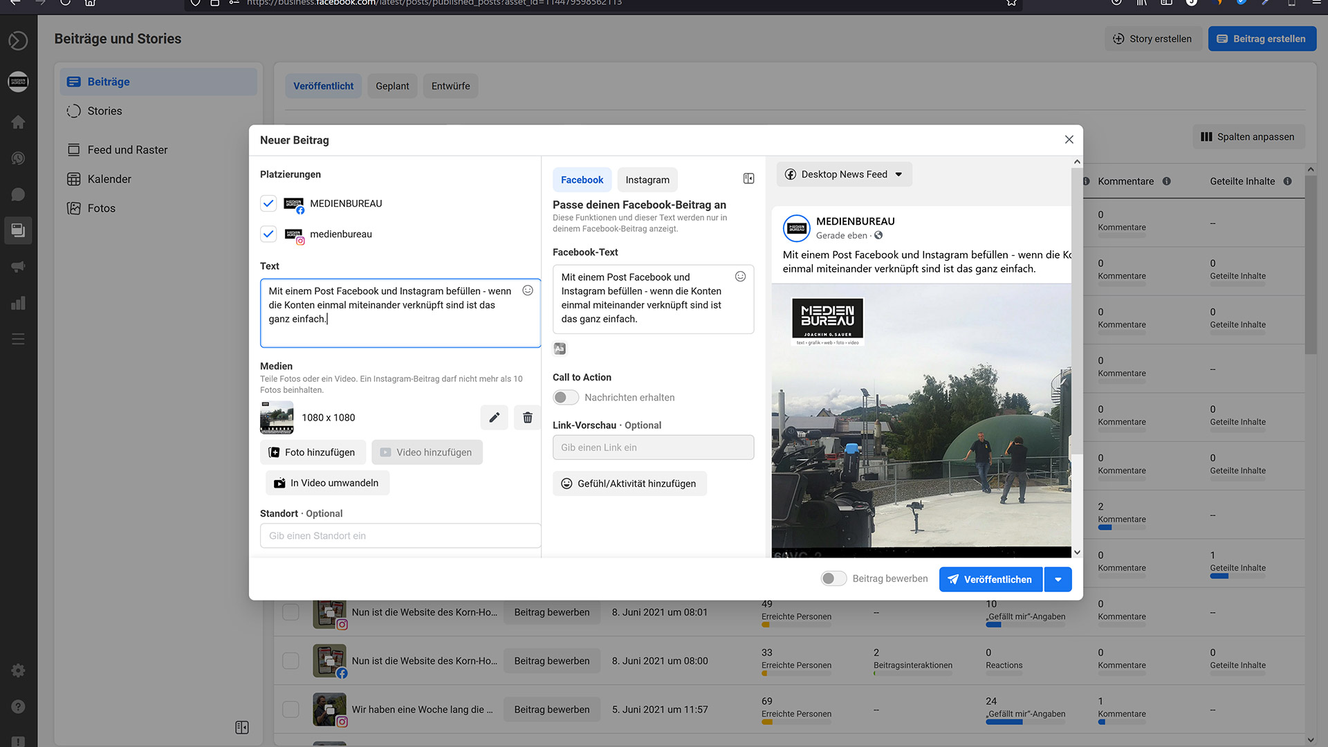Viewport: 1328px width, 747px height.
Task: Open emoji picker in Facebook-Text box
Action: click(740, 277)
